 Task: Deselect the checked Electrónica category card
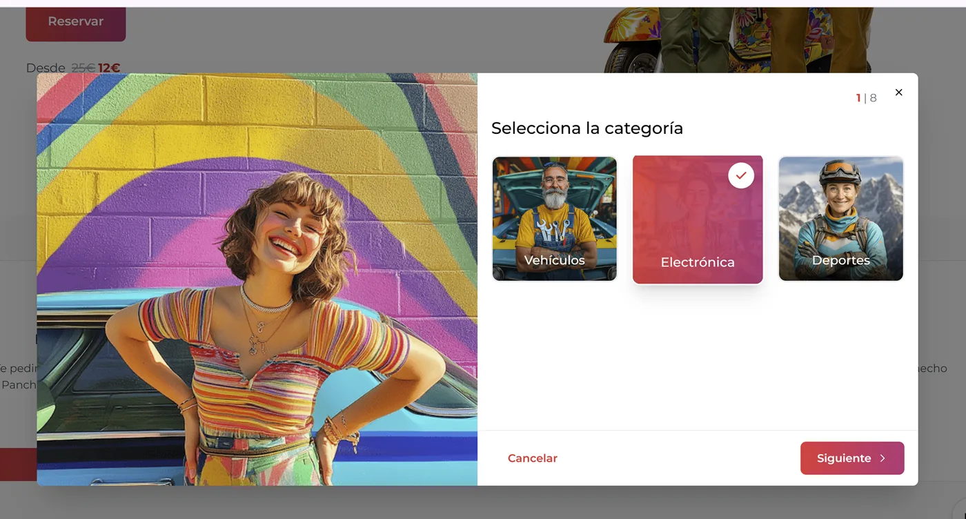coord(698,219)
